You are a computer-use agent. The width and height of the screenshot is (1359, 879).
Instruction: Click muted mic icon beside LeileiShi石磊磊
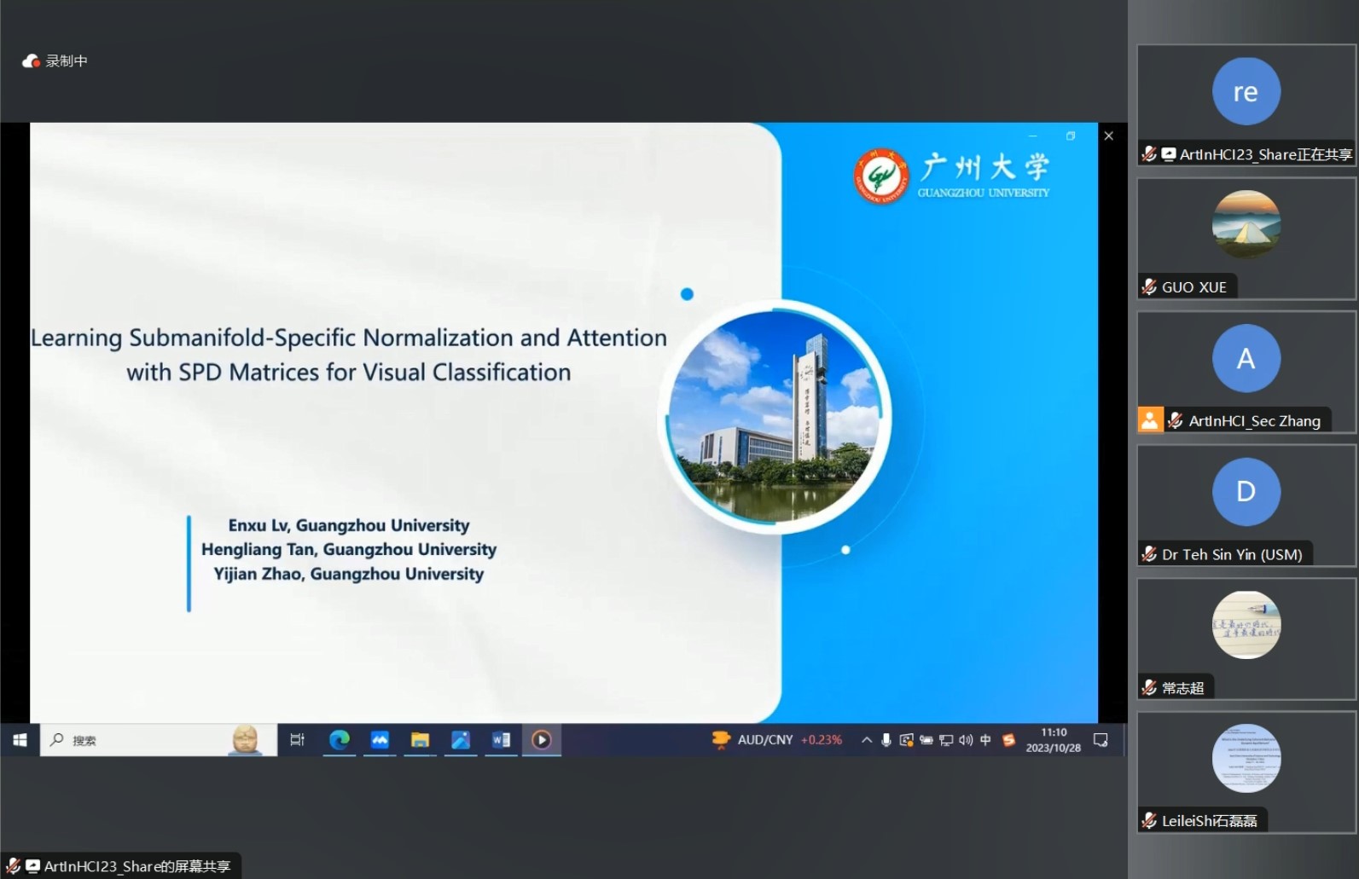pos(1149,821)
